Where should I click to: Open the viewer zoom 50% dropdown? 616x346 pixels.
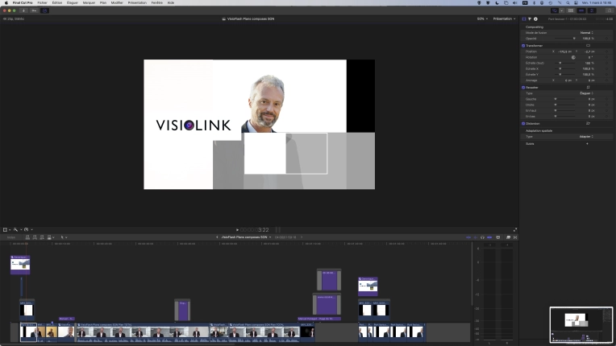482,19
